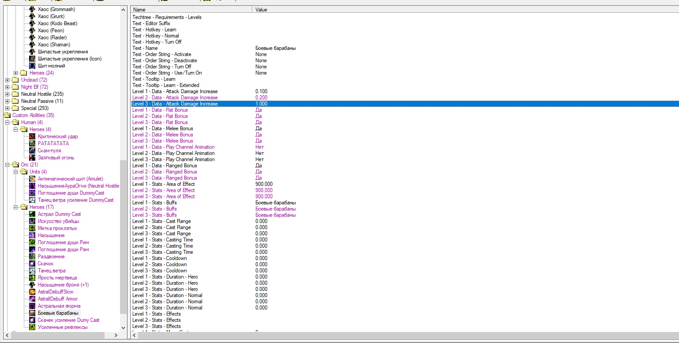679x343 pixels.
Task: Expand the Night Elf (72) folder
Action: [x=7, y=87]
